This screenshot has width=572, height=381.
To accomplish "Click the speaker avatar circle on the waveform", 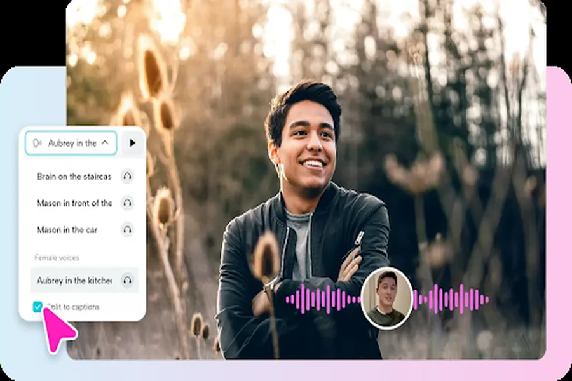I will 388,298.
